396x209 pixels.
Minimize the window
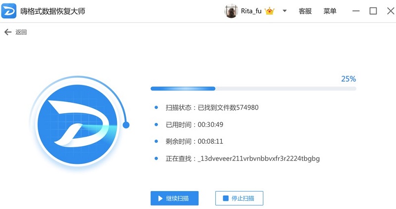point(356,11)
